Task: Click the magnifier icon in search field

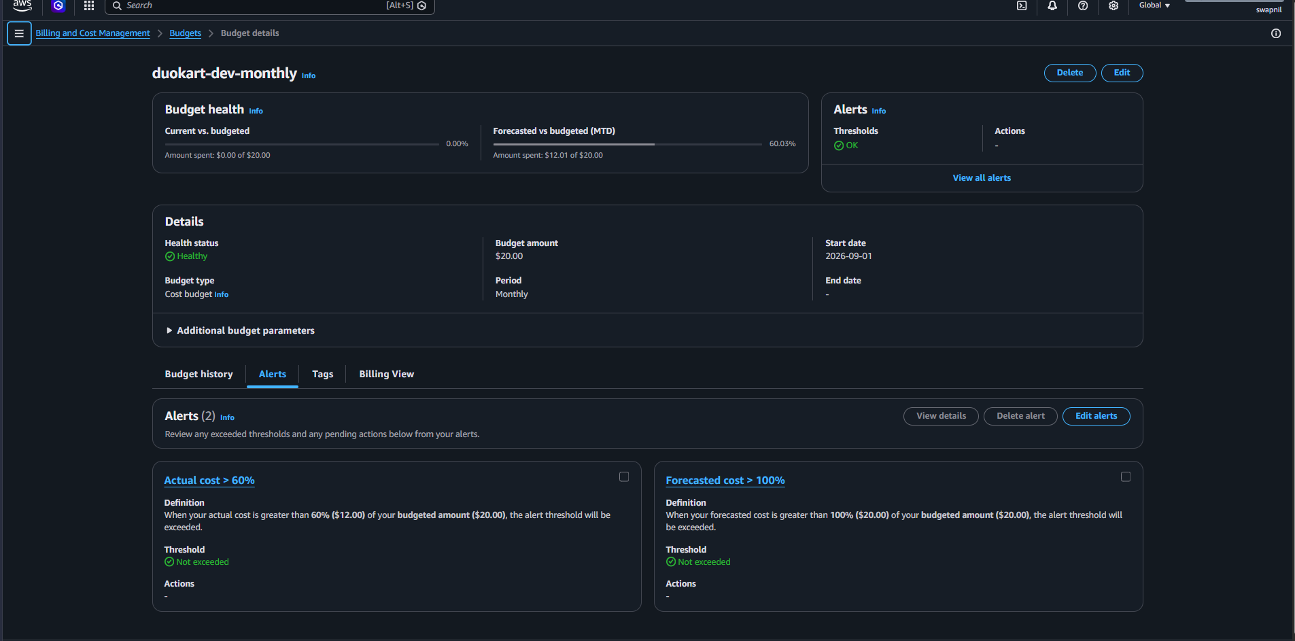Action: point(117,5)
